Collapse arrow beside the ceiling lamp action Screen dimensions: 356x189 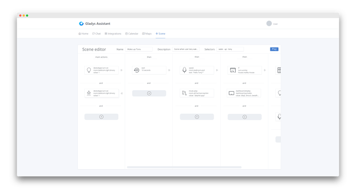pos(121,93)
